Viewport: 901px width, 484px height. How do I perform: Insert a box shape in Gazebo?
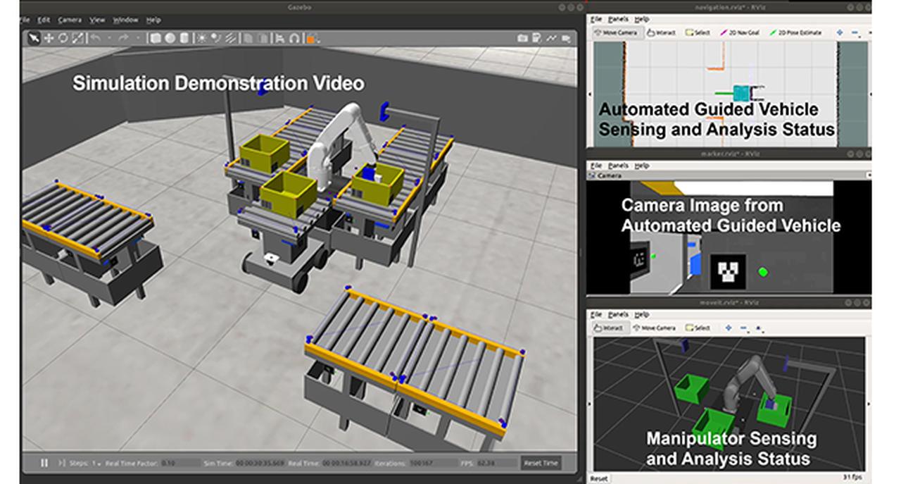click(x=156, y=39)
